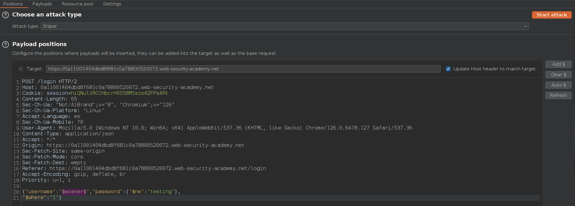
Task: Click the User-Agent header line
Action: (x=217, y=128)
